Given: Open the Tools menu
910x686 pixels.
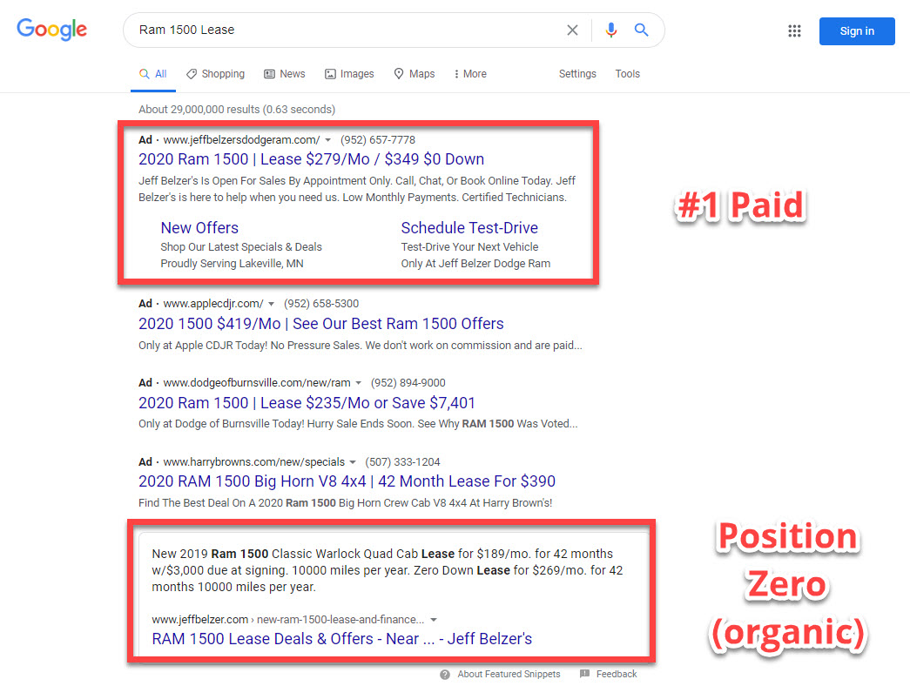Looking at the screenshot, I should (x=627, y=74).
